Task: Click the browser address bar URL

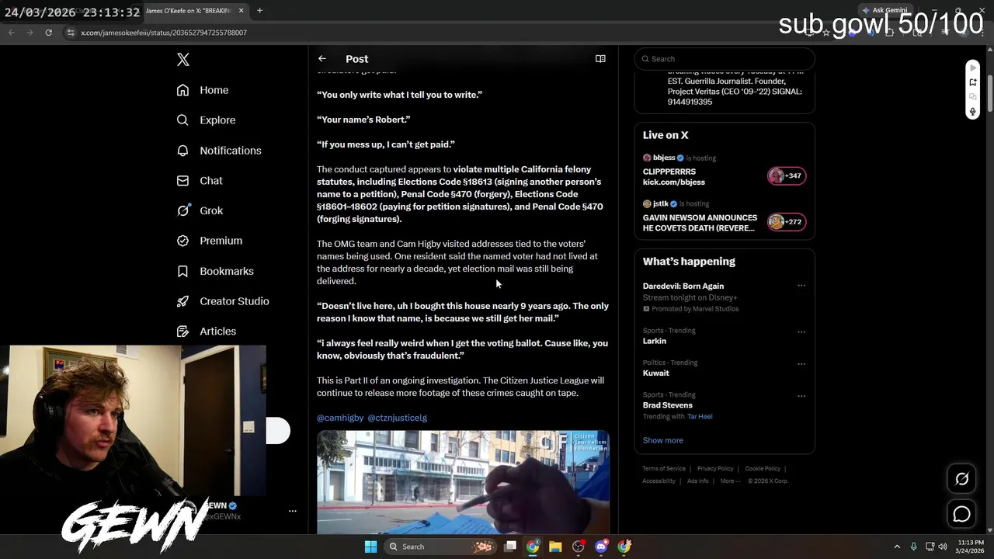Action: click(x=164, y=33)
